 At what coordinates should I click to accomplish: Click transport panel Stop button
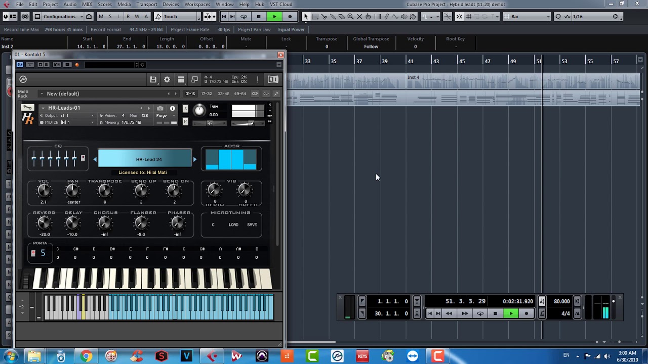click(495, 313)
